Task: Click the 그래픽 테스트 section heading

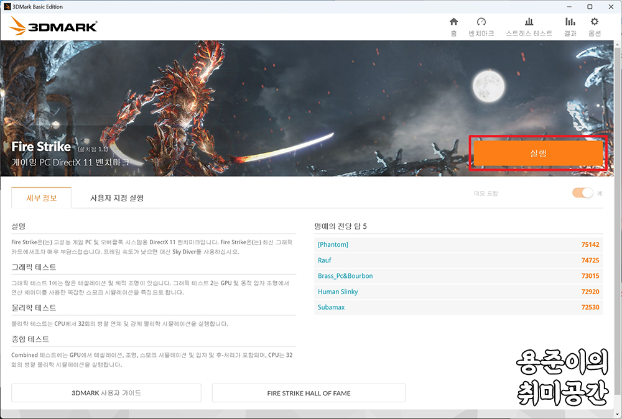Action: coord(34,267)
